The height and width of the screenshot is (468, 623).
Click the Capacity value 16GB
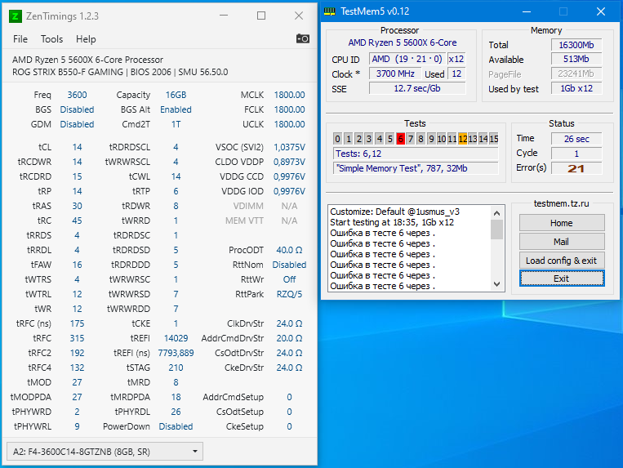click(176, 95)
